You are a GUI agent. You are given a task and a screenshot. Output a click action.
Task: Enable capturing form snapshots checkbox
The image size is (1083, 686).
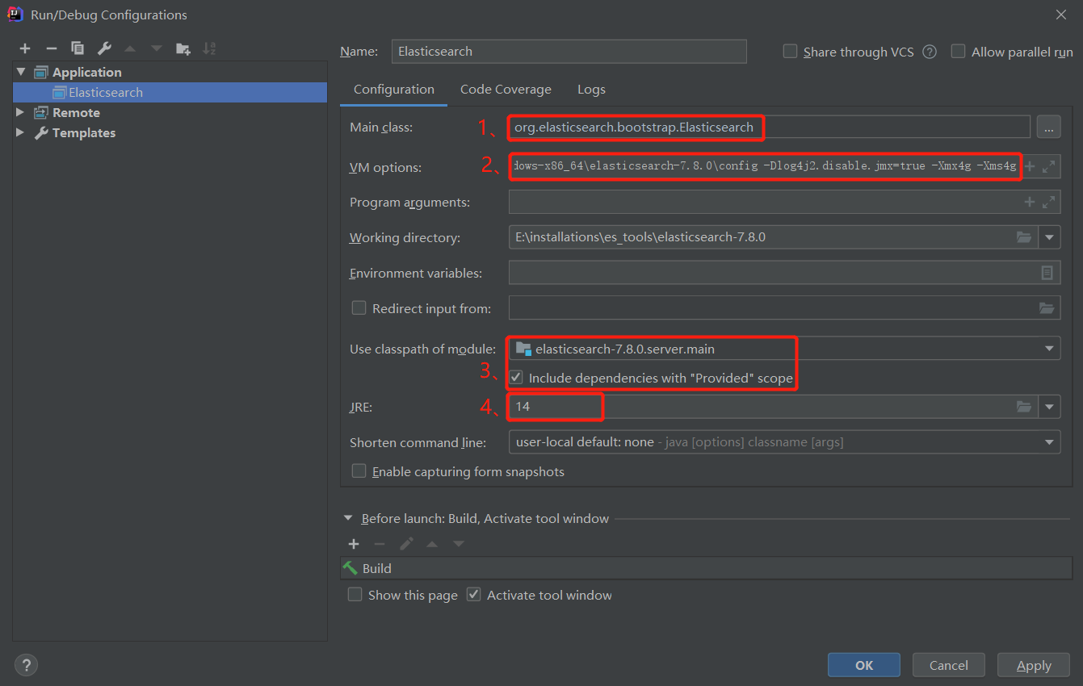(x=359, y=471)
